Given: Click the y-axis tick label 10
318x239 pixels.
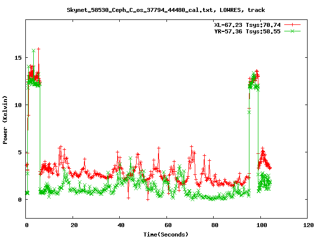Looking at the screenshot, I should tap(18, 105).
